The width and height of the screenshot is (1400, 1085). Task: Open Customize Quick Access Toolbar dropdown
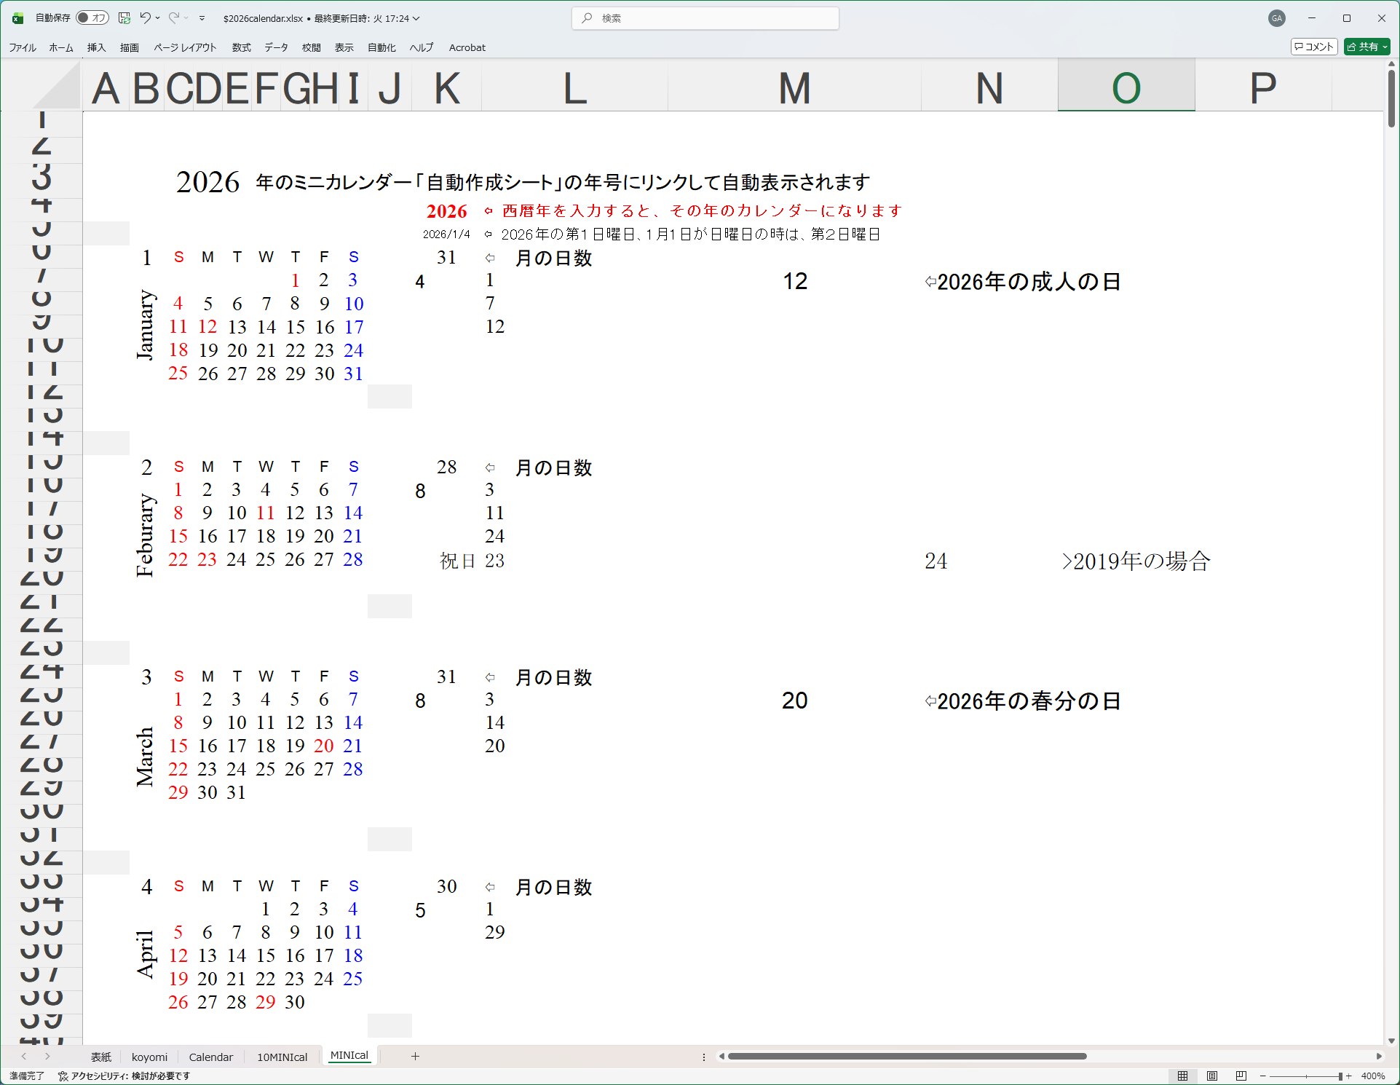(202, 17)
